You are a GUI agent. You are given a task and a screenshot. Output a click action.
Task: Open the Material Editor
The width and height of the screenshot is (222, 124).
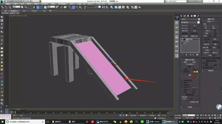point(128,7)
